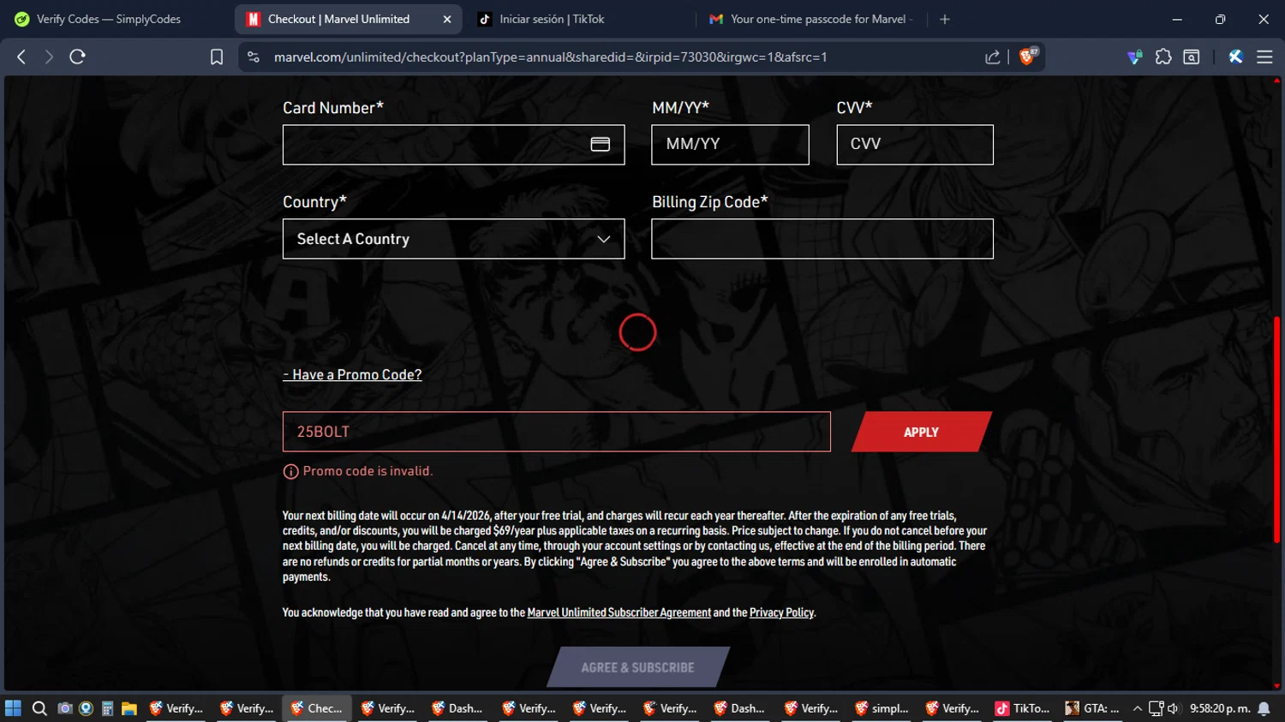Click the browser reload page icon
The image size is (1285, 722).
point(77,57)
